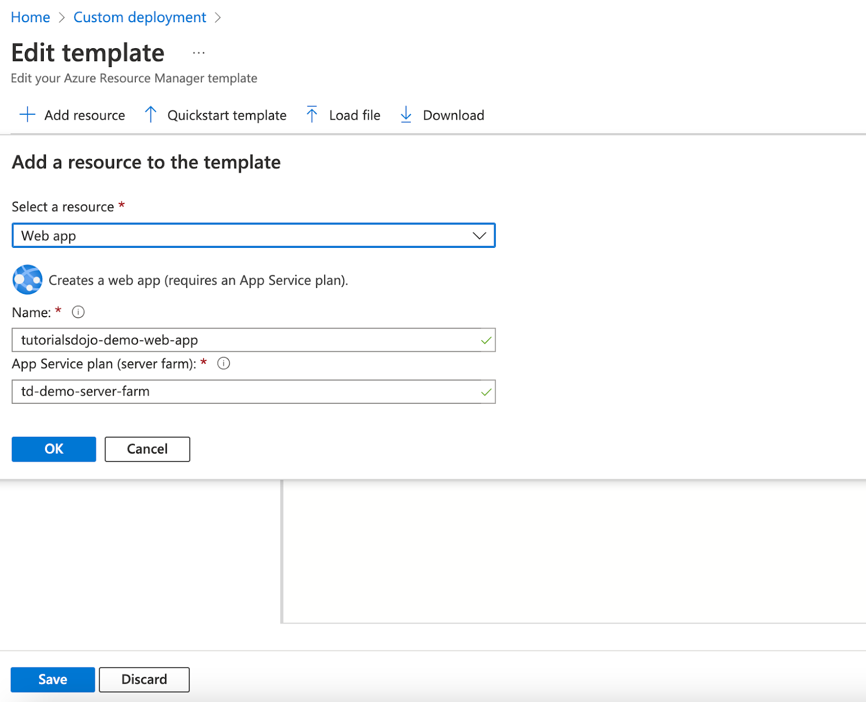Click the Download arrow icon
Viewport: 866px width, 702px height.
pos(406,115)
